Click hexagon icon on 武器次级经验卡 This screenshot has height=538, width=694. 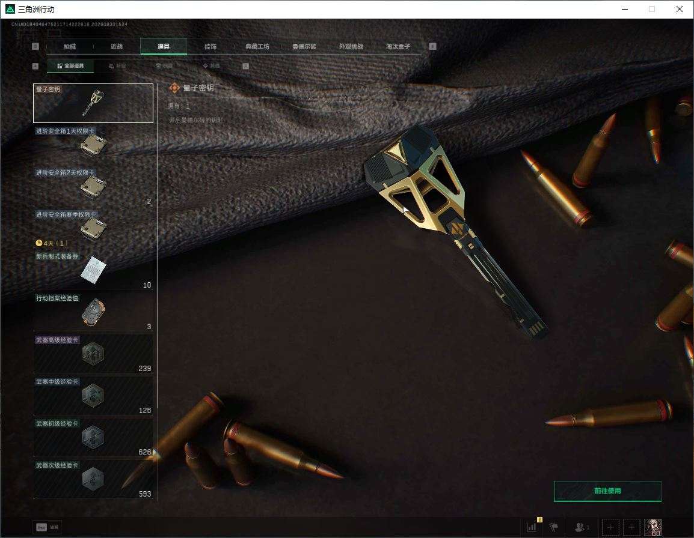93,479
